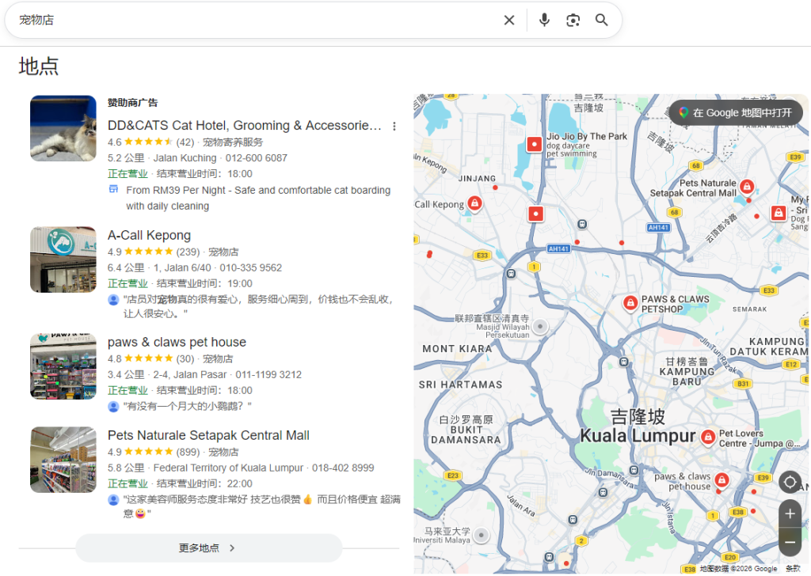The image size is (811, 576).
Task: Open map in Google Maps button
Action: [x=736, y=112]
